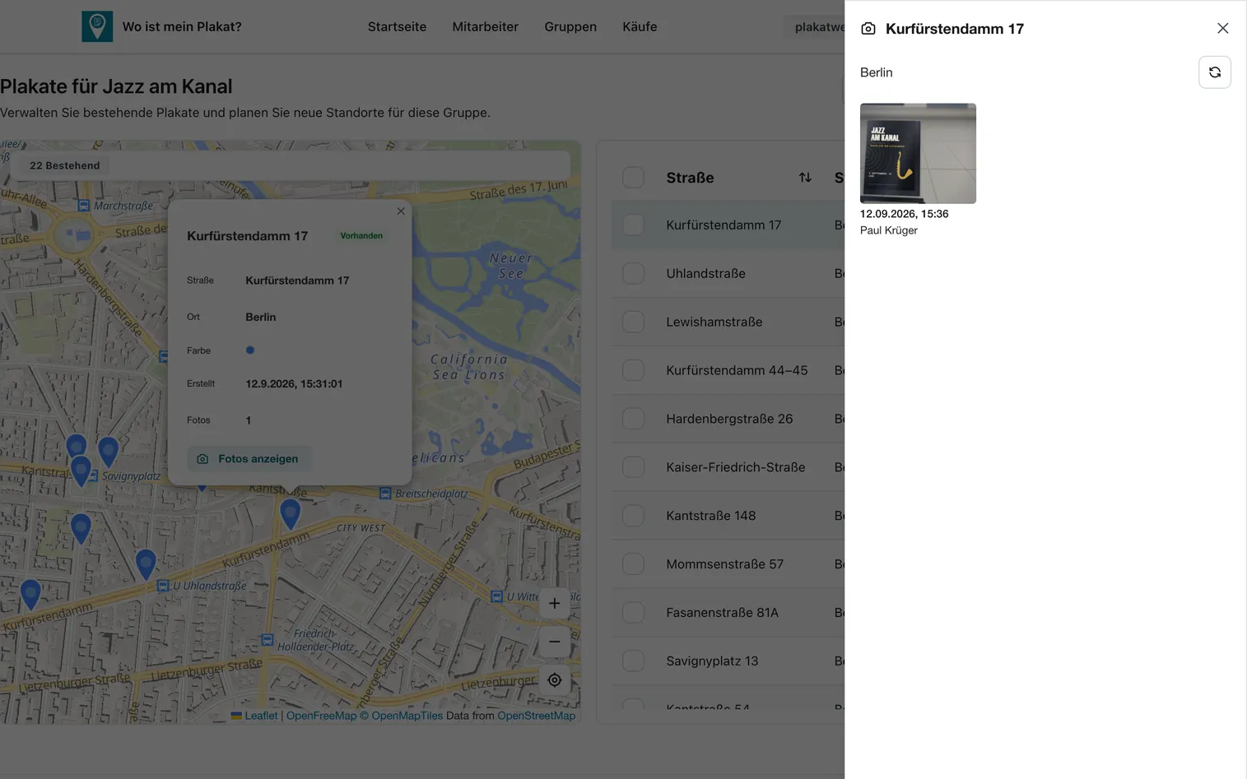Toggle the select-all header checkbox

pyautogui.click(x=633, y=178)
